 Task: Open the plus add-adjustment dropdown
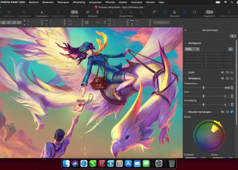click(x=233, y=36)
